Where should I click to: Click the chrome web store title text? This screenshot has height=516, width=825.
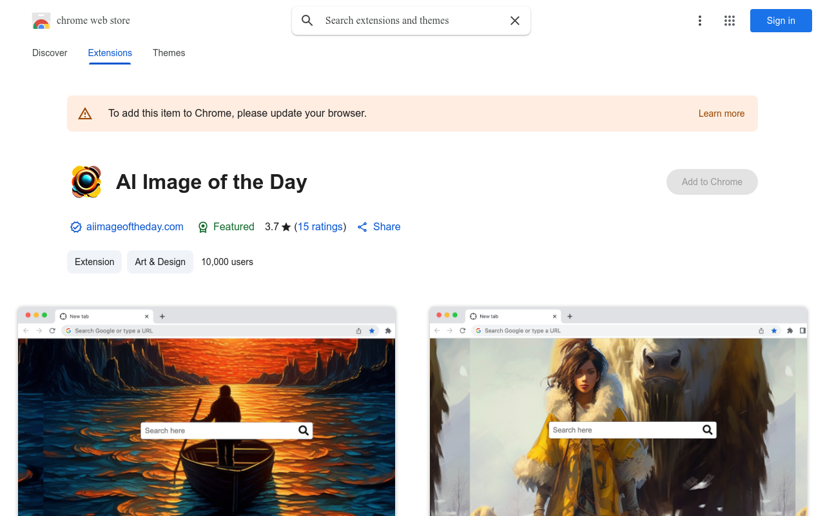(93, 21)
